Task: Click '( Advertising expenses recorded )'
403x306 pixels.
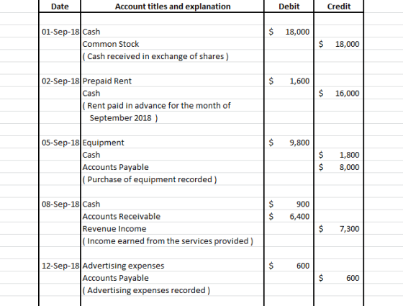Action: point(146,290)
